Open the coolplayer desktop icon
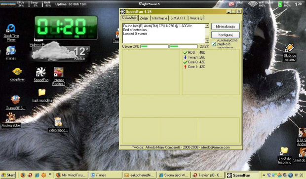Viewport: 306px width, 179px height. point(17,74)
